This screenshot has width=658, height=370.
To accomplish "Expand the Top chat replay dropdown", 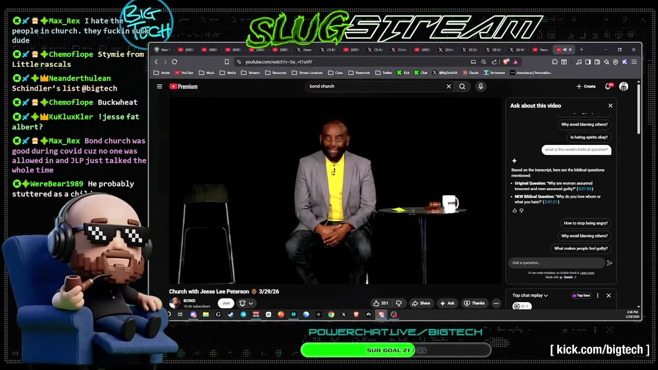I will click(x=530, y=295).
